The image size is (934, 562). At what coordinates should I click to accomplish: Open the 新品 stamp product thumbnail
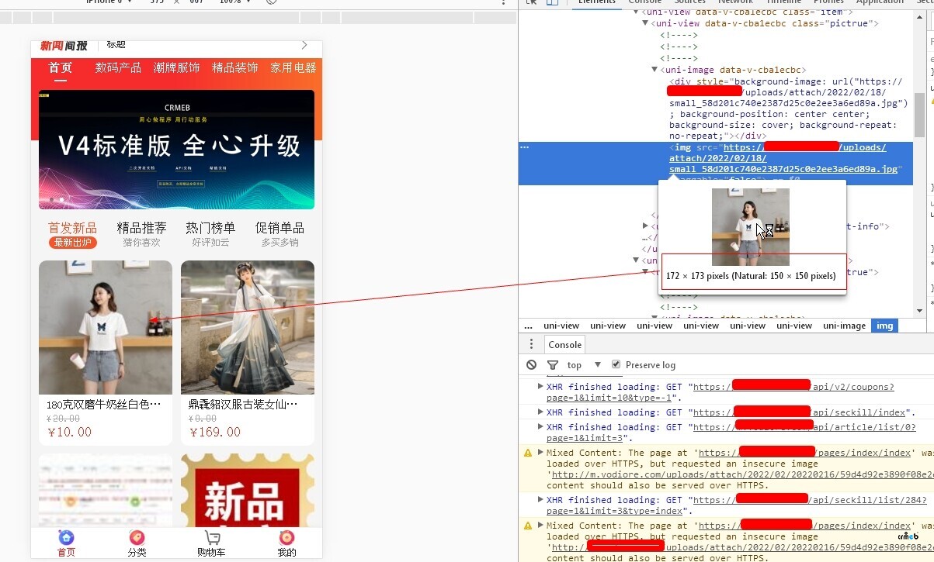pos(248,490)
